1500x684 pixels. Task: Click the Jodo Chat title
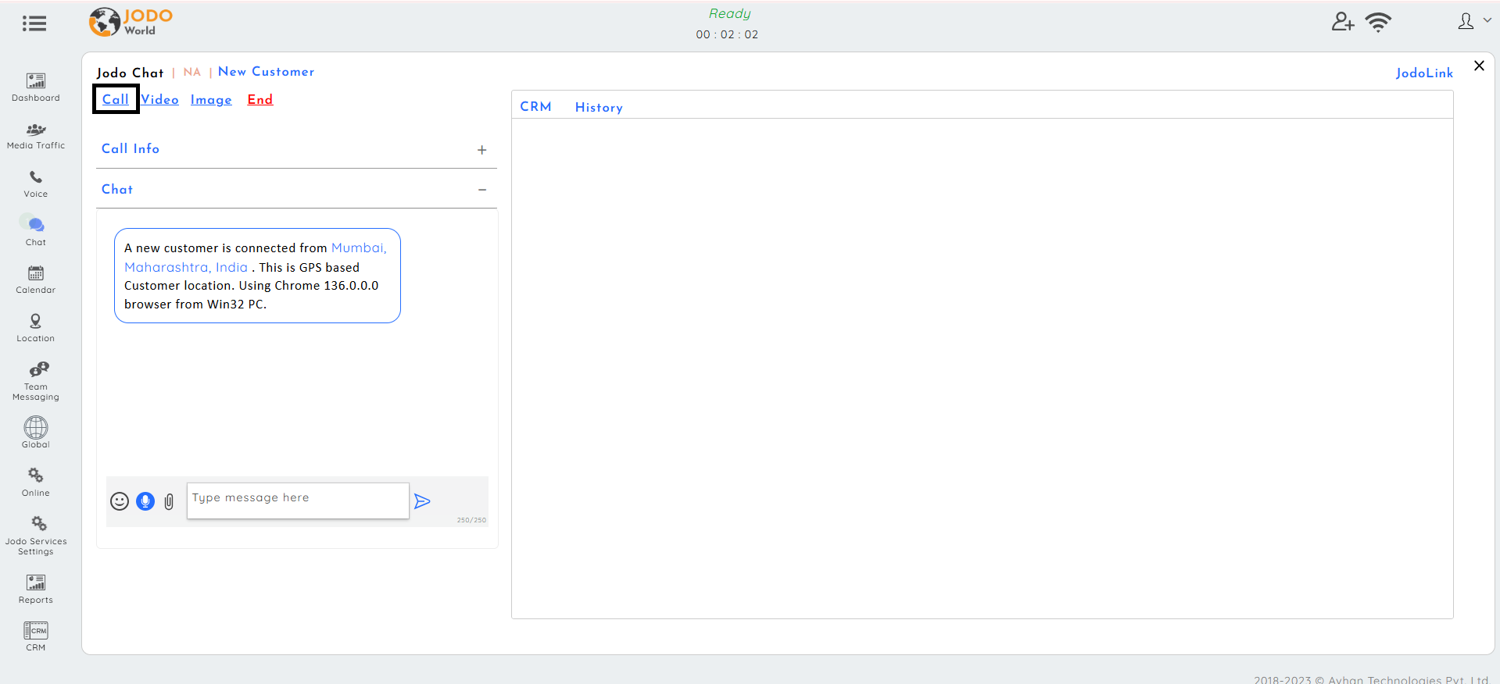pyautogui.click(x=131, y=73)
